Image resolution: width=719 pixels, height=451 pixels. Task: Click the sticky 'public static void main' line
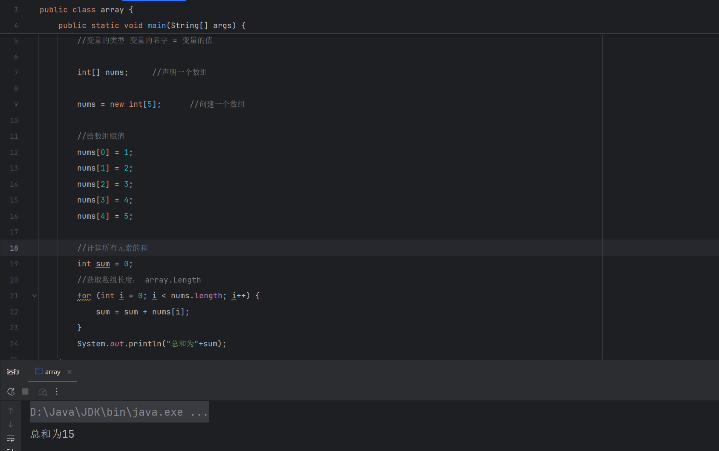coord(152,26)
